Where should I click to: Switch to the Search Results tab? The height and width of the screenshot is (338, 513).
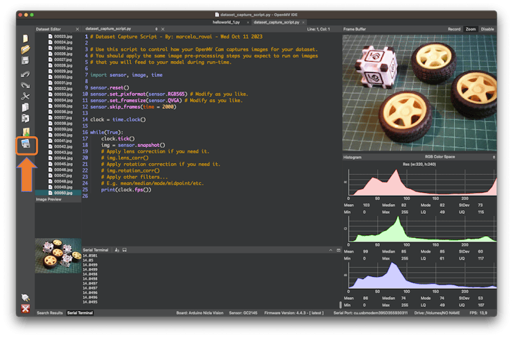point(49,314)
